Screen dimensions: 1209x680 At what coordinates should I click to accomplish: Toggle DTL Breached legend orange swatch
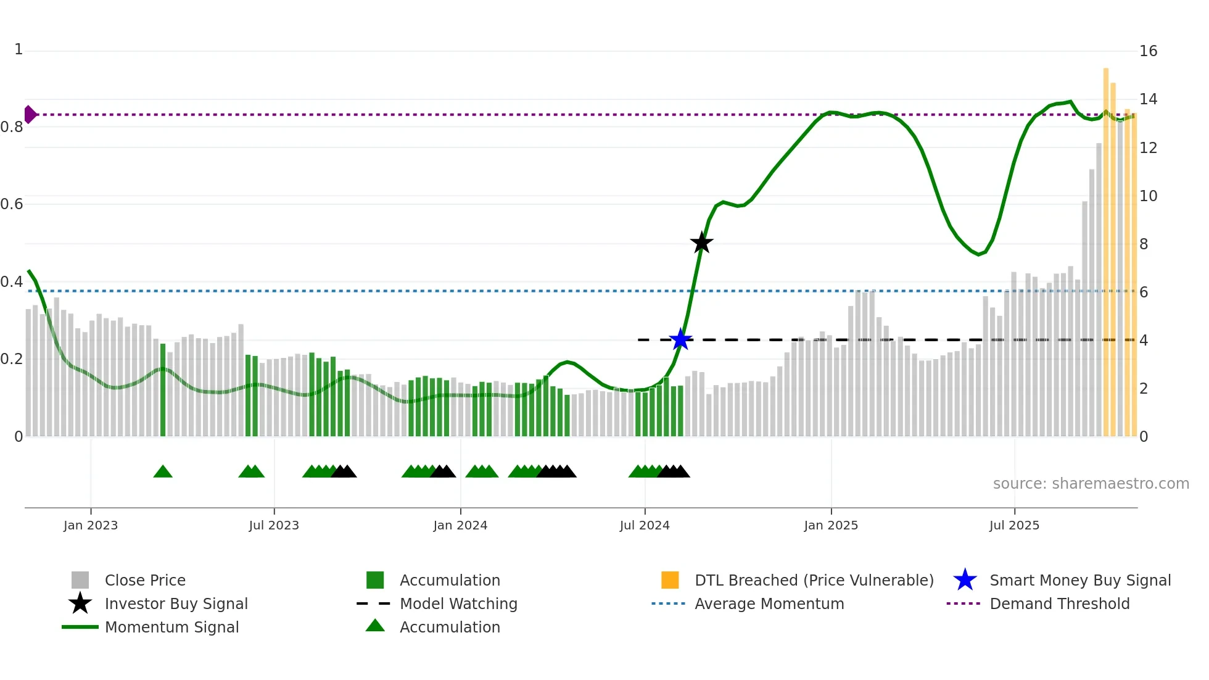point(670,580)
